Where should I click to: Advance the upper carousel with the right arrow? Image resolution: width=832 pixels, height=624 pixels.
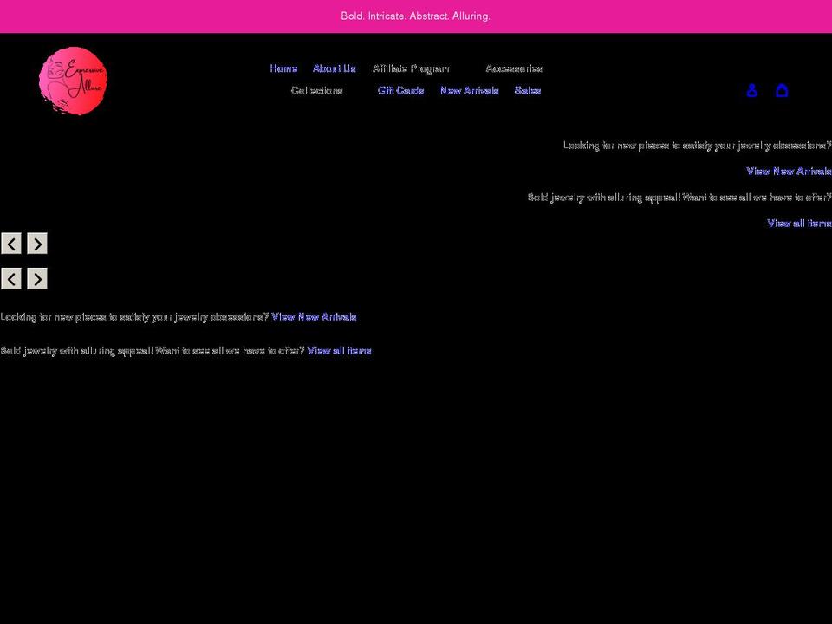click(37, 244)
